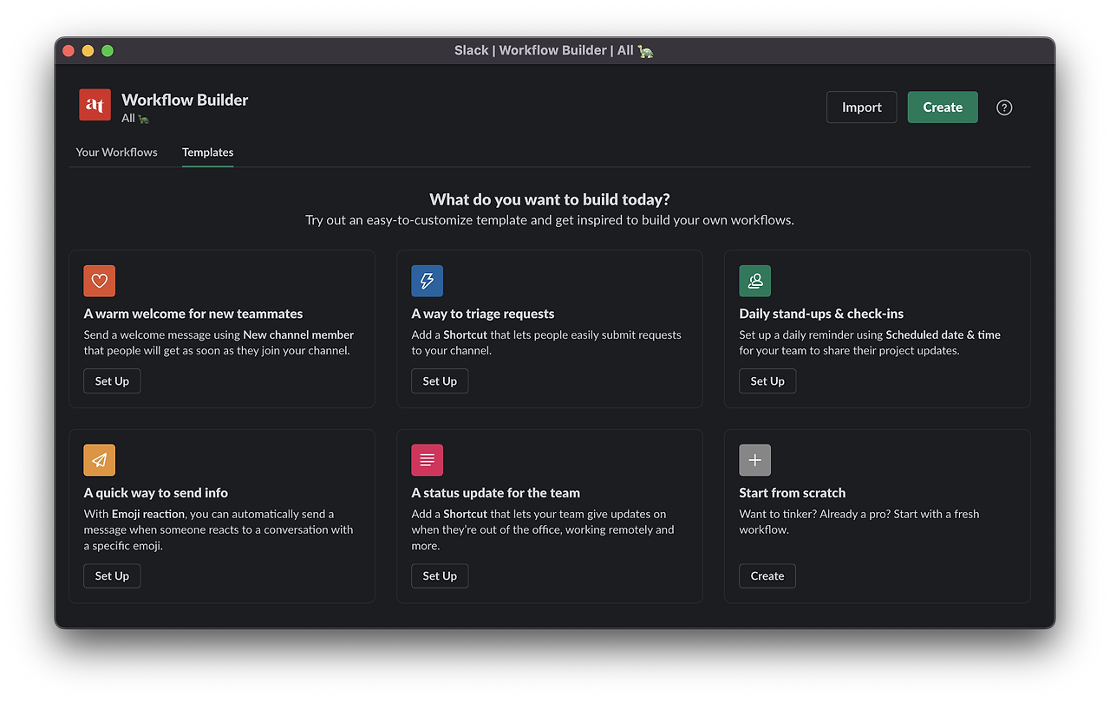Set Up the triage requests template

440,381
